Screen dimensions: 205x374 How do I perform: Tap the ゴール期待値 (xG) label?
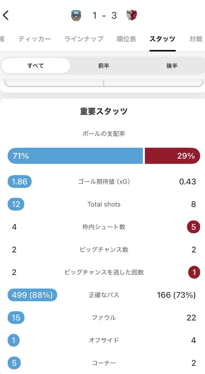(x=104, y=182)
